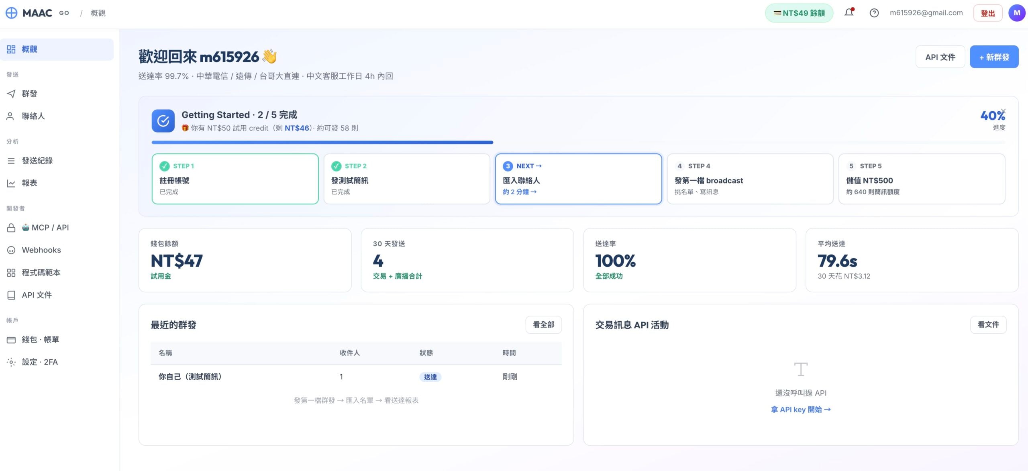Click the 登出 logout button

988,13
